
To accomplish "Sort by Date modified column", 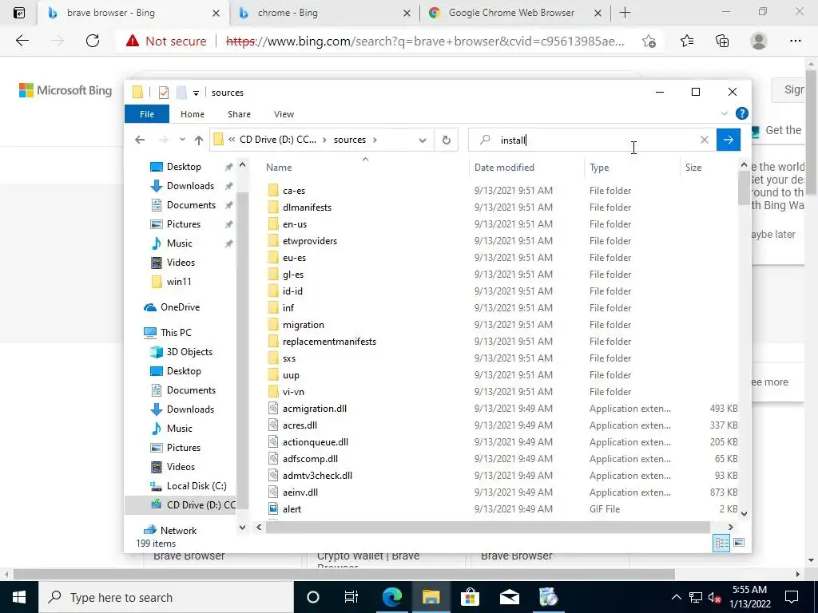I will tap(527, 168).
